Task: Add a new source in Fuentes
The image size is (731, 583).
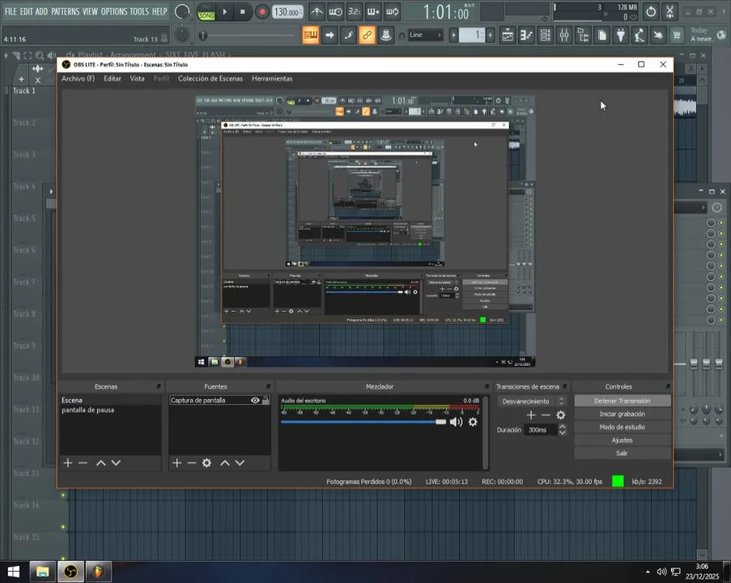Action: (x=176, y=462)
